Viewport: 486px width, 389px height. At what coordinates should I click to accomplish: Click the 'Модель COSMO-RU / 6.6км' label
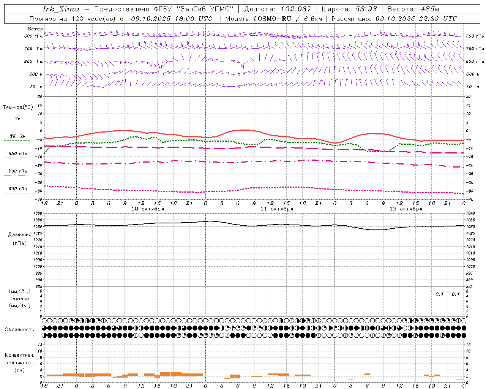[x=273, y=19]
